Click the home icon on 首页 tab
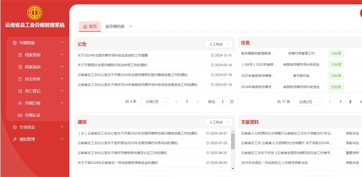362x177 pixels. point(85,27)
